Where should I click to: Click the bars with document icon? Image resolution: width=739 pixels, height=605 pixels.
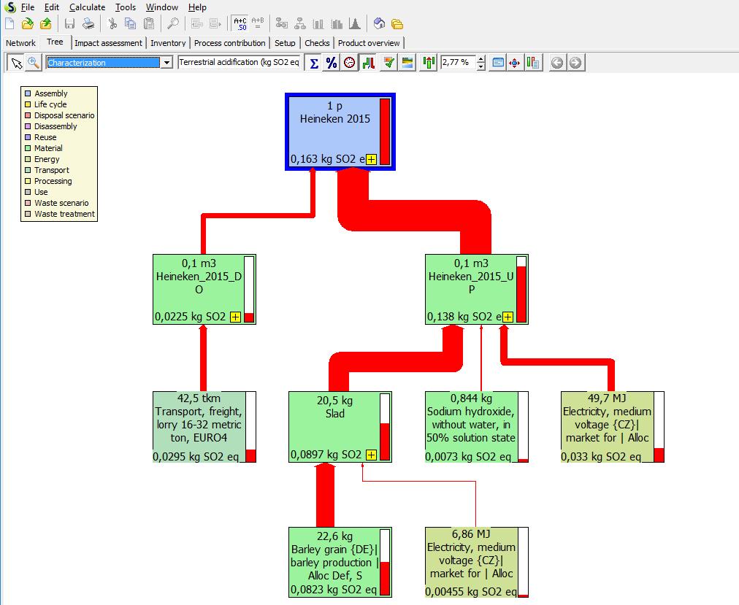tap(533, 63)
